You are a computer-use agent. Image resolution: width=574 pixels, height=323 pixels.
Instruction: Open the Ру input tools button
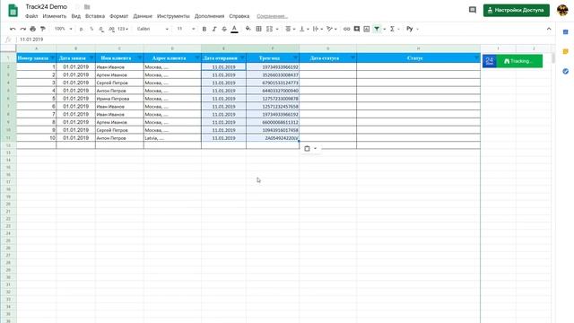point(410,29)
